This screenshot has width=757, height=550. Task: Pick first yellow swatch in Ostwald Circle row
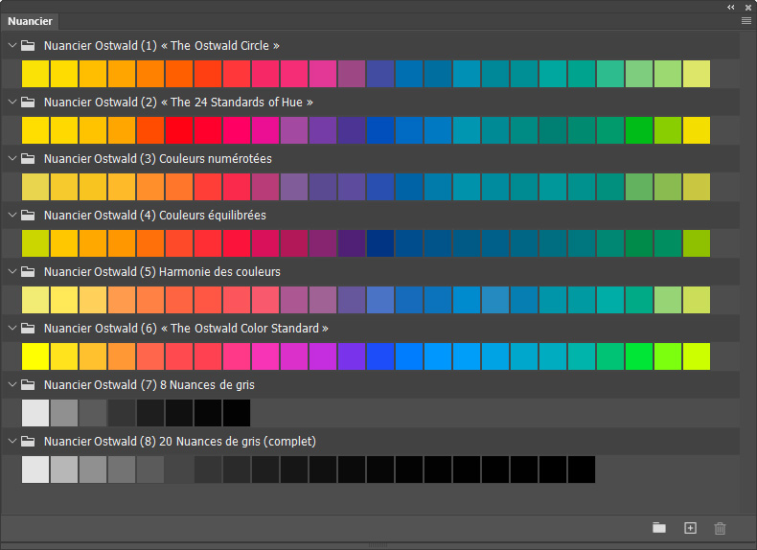[x=35, y=74]
